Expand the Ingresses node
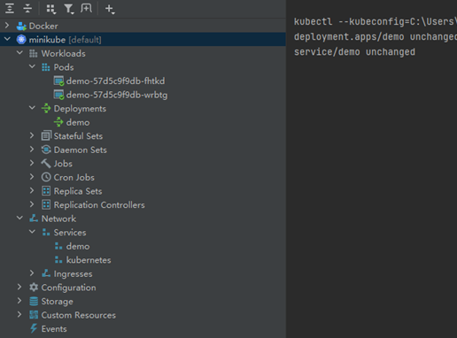The height and width of the screenshot is (338, 457). [x=32, y=273]
